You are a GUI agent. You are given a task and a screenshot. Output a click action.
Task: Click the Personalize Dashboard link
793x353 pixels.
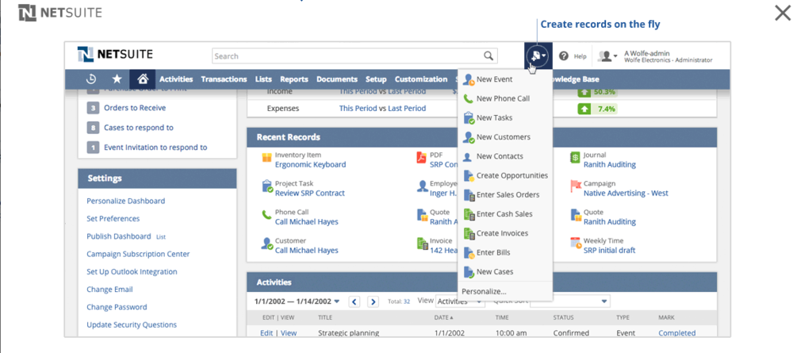[x=125, y=201]
